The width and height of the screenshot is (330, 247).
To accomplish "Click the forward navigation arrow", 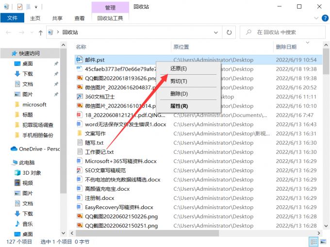I will click(21, 33).
